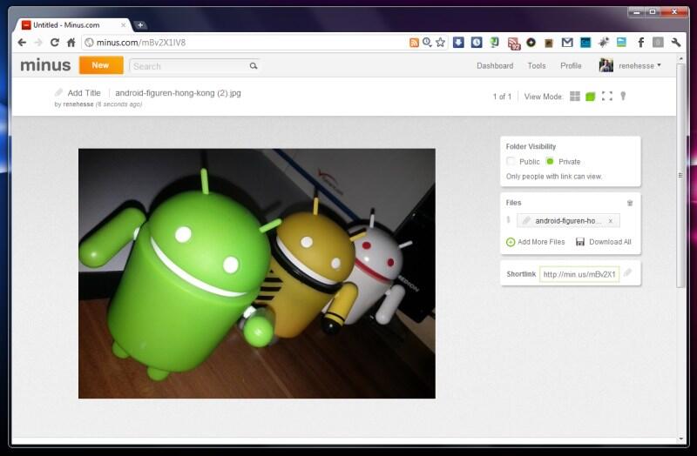This screenshot has width=697, height=456.
Task: Click the minus logo
Action: (x=45, y=65)
